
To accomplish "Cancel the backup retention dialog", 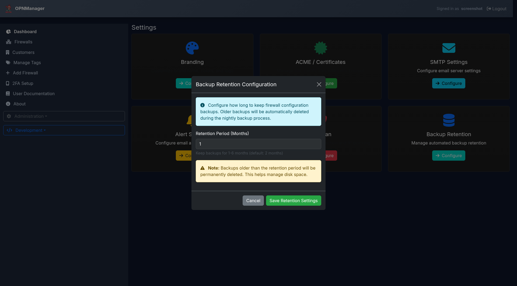I will tap(253, 201).
